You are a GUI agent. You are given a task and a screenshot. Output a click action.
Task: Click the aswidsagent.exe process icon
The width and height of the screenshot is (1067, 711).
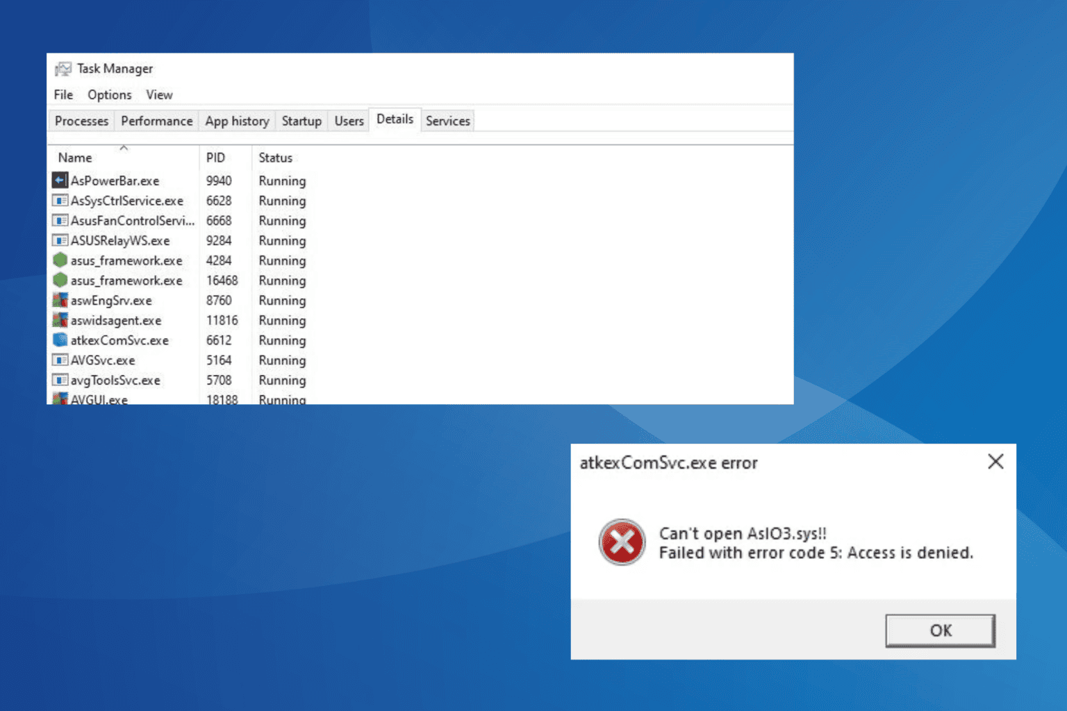tap(60, 320)
